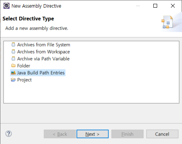Click the Eclipse icon in the title bar
Image resolution: width=182 pixels, height=144 pixels.
[x=6, y=6]
